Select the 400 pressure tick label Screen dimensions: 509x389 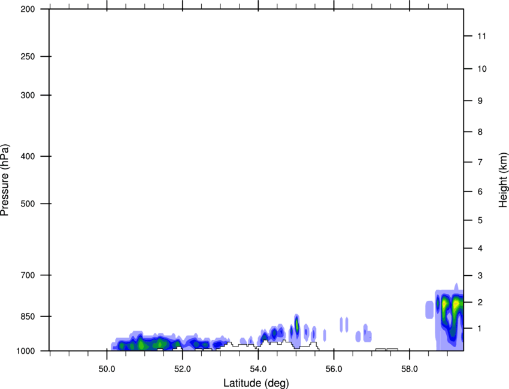(28, 156)
